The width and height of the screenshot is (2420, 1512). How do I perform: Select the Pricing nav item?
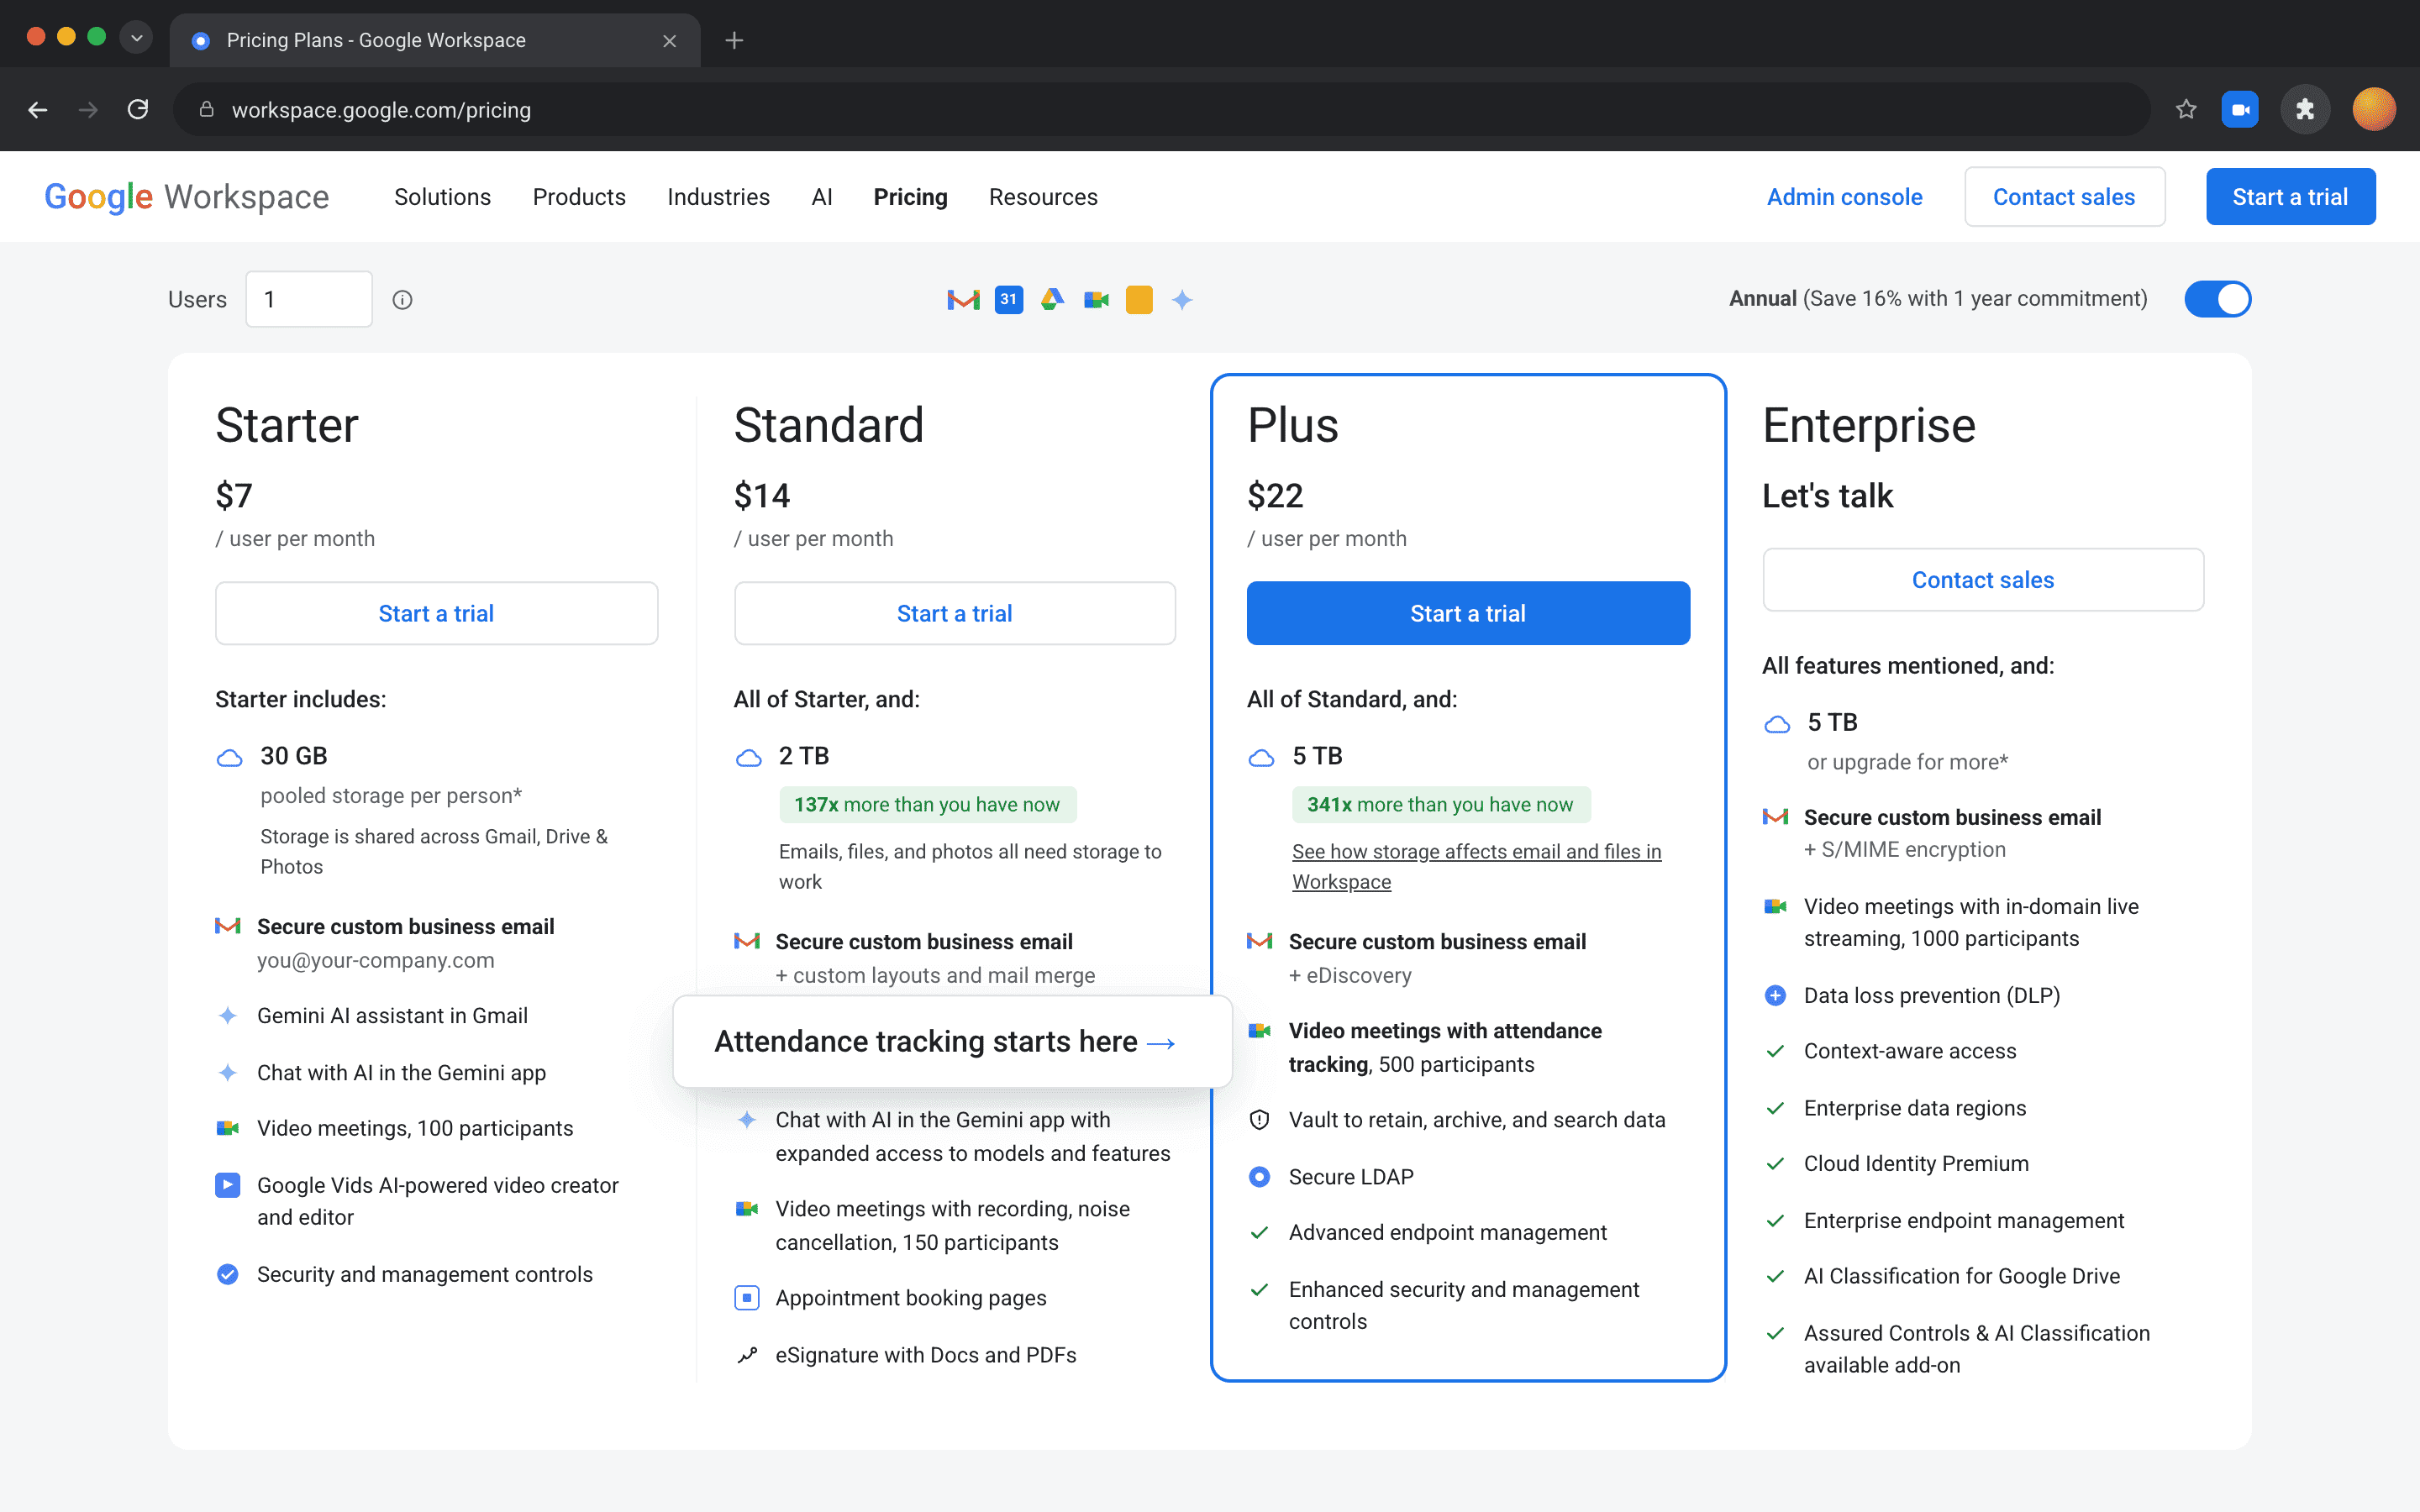pyautogui.click(x=910, y=197)
